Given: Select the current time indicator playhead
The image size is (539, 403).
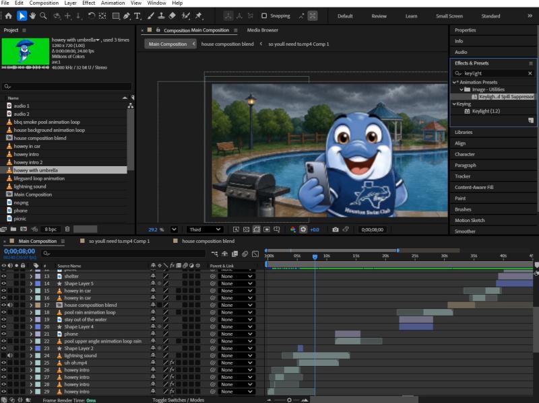Looking at the screenshot, I should click(x=315, y=257).
